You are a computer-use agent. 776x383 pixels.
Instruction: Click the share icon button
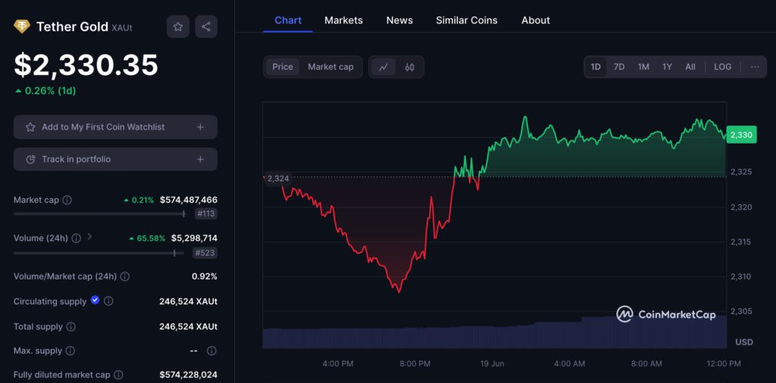point(206,26)
